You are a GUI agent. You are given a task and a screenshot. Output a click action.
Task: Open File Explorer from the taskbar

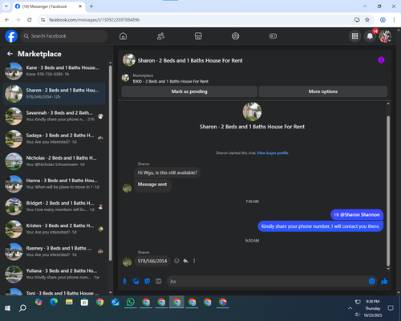[x=69, y=303]
